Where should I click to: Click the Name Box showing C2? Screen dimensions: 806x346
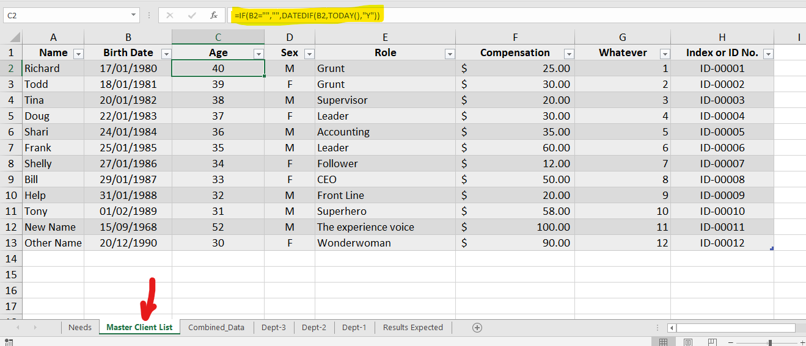67,15
